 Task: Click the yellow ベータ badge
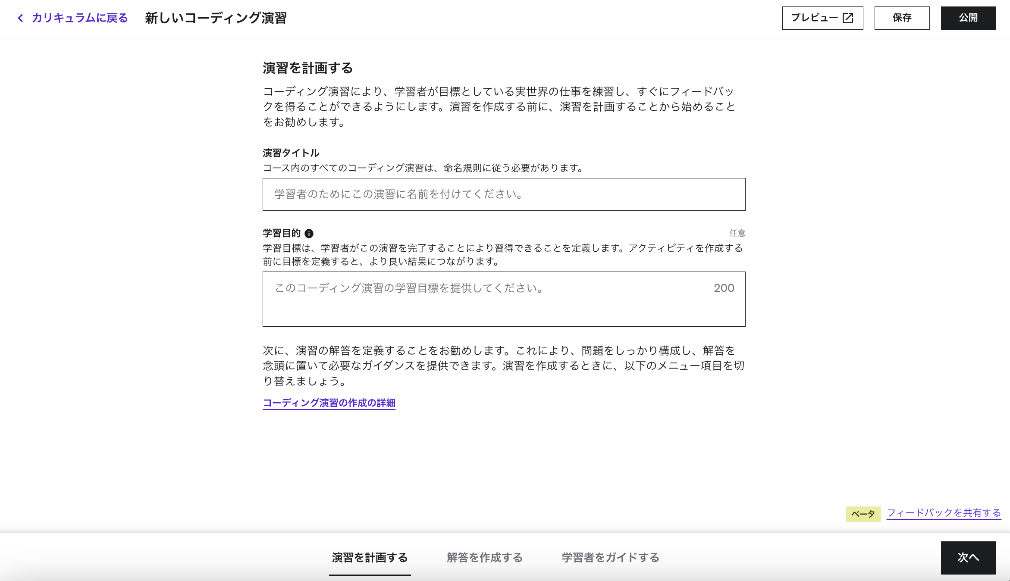pos(863,513)
